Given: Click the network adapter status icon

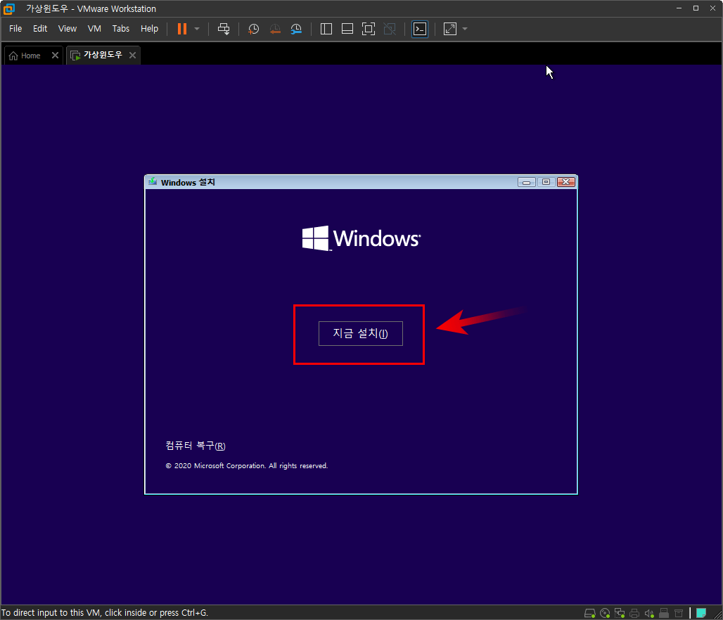Looking at the screenshot, I should click(620, 613).
